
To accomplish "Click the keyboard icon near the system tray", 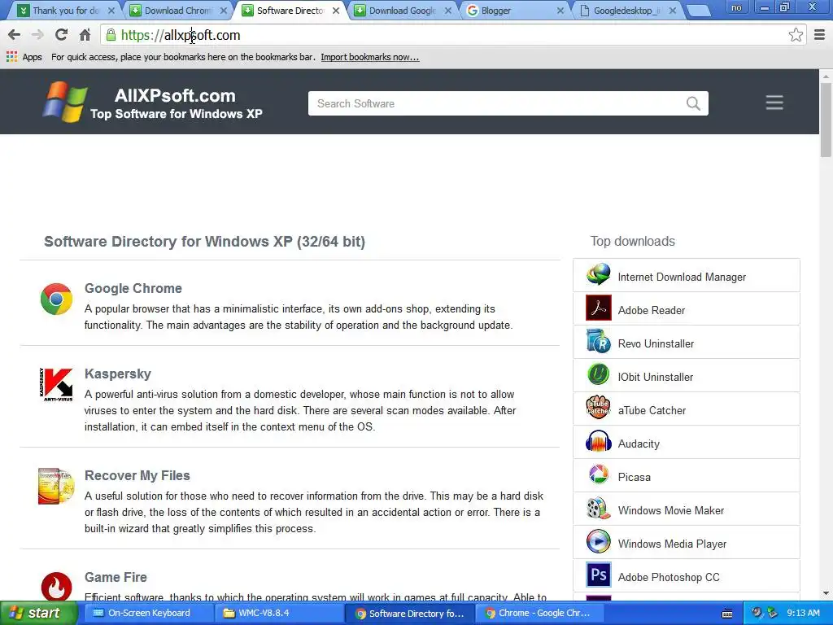I will 727,614.
